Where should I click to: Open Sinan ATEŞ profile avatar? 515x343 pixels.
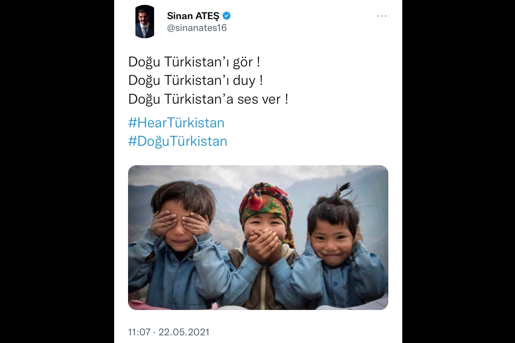click(145, 22)
